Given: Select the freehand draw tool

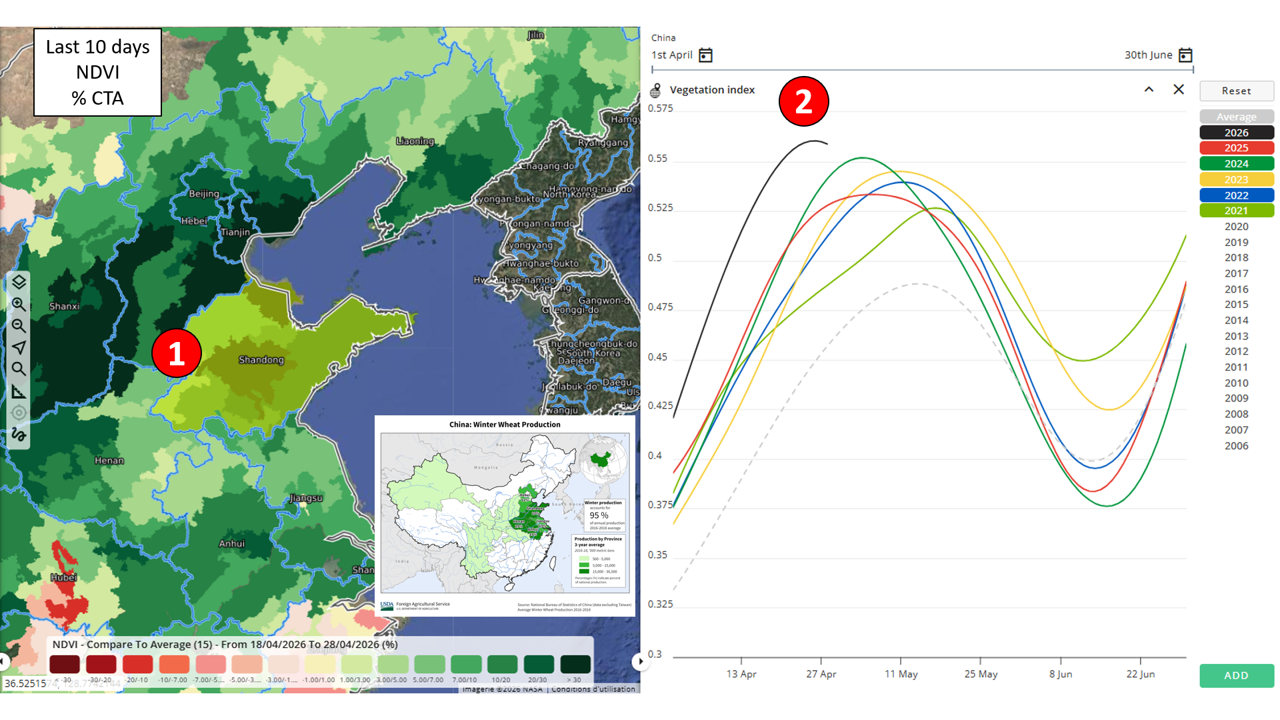Looking at the screenshot, I should (19, 435).
